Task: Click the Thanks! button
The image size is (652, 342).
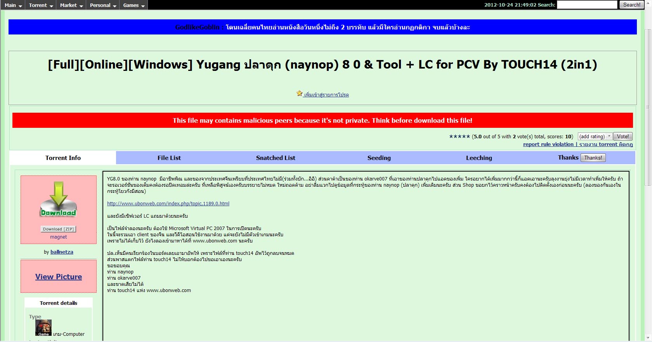Action: pyautogui.click(x=593, y=158)
